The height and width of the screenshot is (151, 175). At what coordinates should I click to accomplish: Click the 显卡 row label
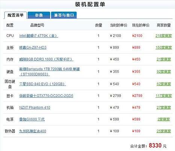10,96
